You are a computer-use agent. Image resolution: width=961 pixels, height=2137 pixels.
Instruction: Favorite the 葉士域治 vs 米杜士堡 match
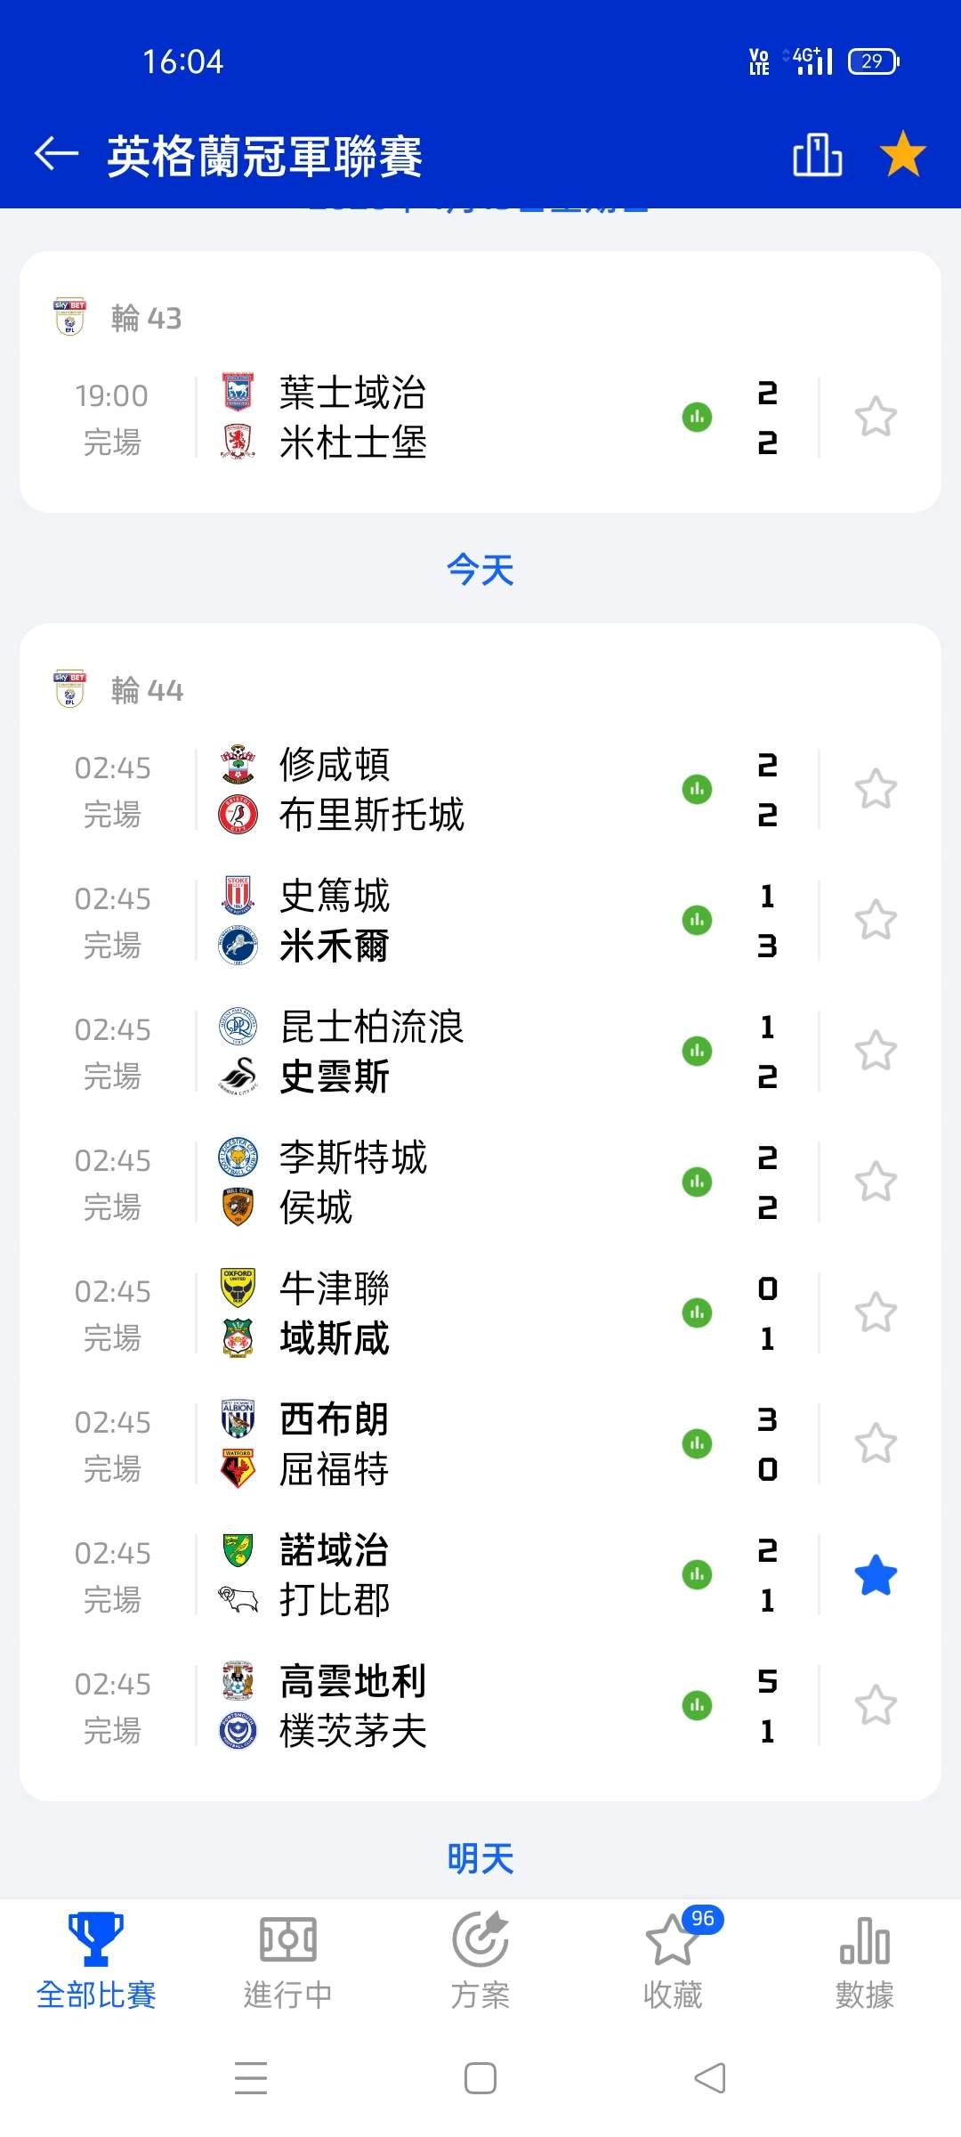[x=876, y=417]
